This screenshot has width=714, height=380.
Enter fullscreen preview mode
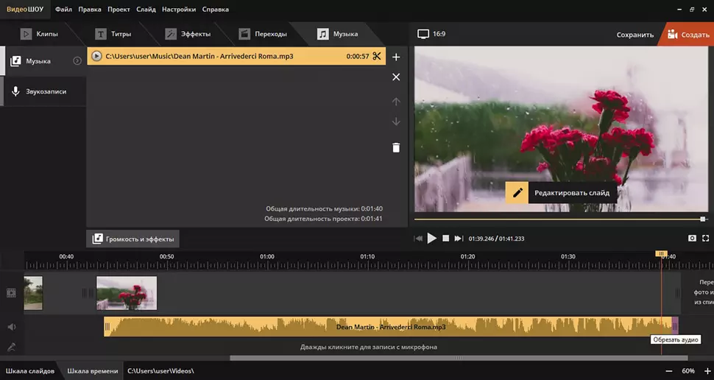(x=705, y=239)
